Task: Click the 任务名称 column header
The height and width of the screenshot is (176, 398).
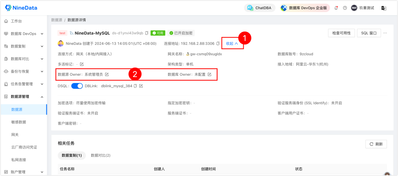Action: (x=67, y=169)
